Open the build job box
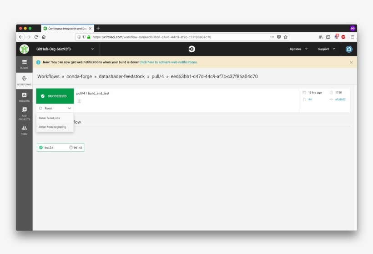The width and height of the screenshot is (373, 254). pos(60,148)
